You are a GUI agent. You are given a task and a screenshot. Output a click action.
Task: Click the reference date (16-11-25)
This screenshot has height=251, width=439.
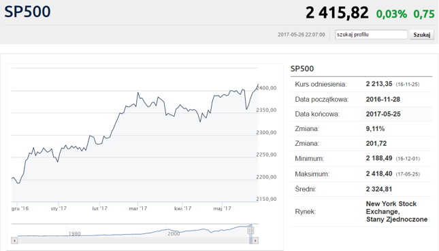408,84
